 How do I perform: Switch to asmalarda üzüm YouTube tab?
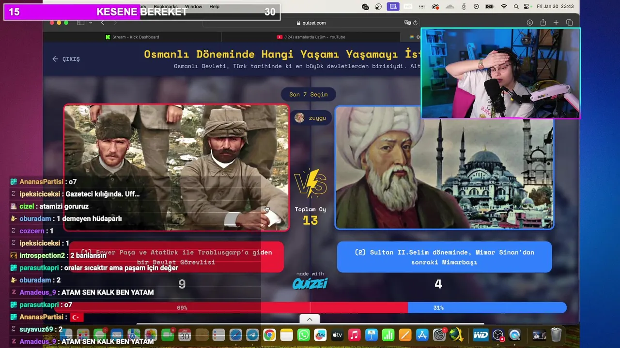click(x=310, y=37)
